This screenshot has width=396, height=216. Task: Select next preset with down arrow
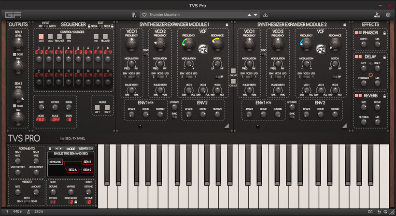[255, 15]
